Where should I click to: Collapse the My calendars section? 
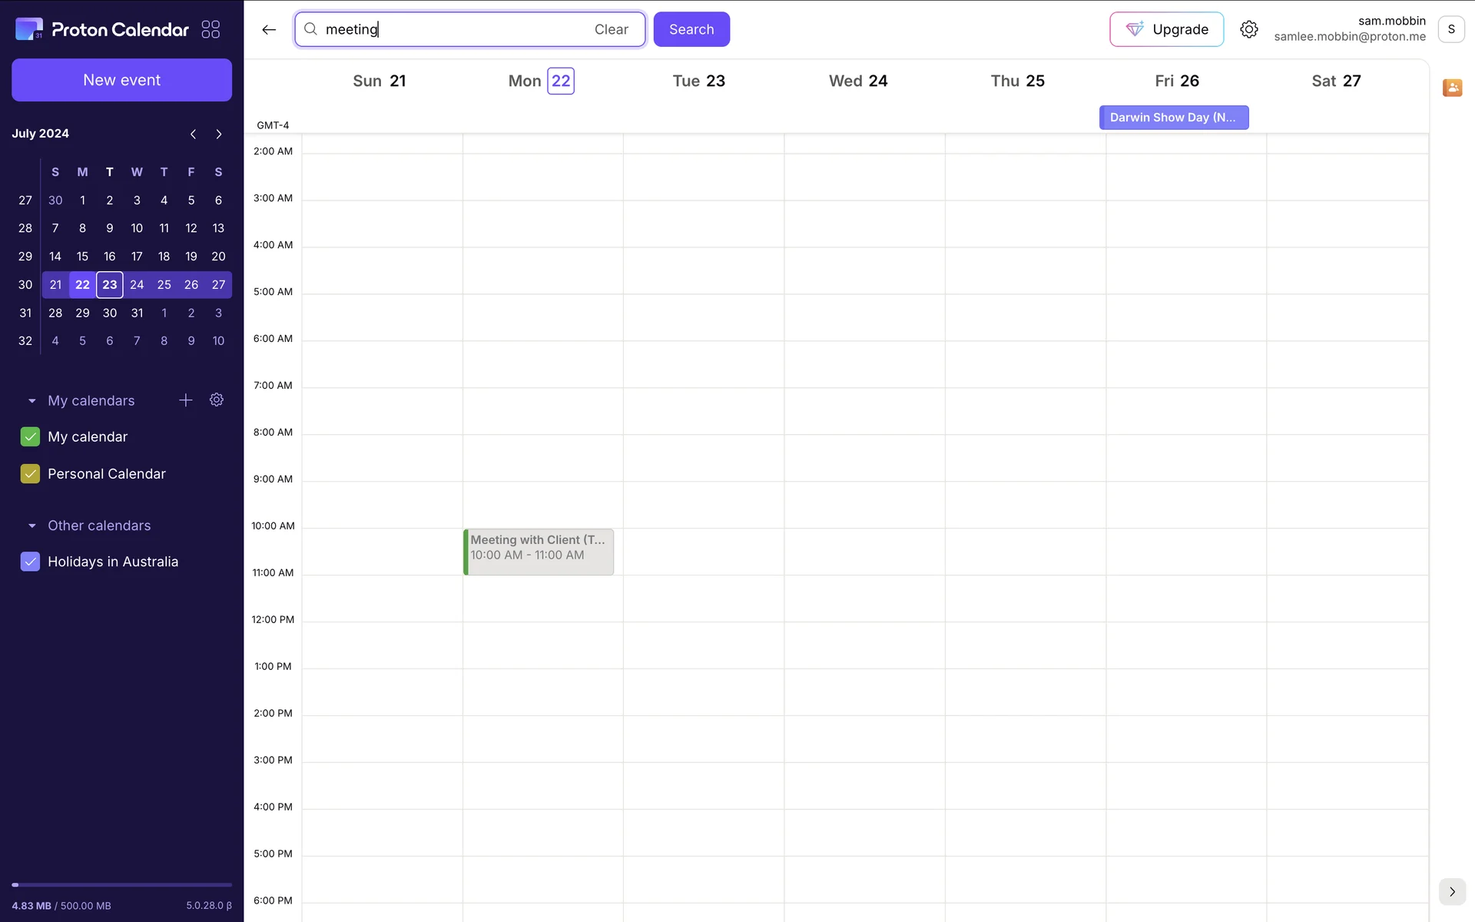pyautogui.click(x=31, y=401)
